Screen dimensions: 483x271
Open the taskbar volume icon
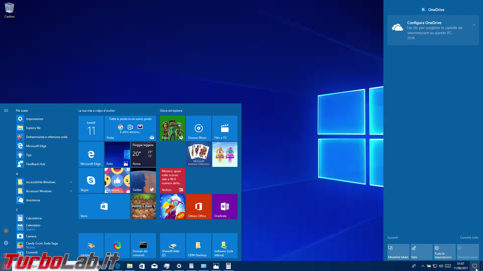tap(441, 266)
